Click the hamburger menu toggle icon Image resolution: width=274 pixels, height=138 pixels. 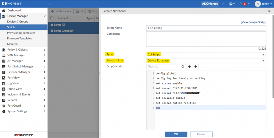(x=50, y=4)
